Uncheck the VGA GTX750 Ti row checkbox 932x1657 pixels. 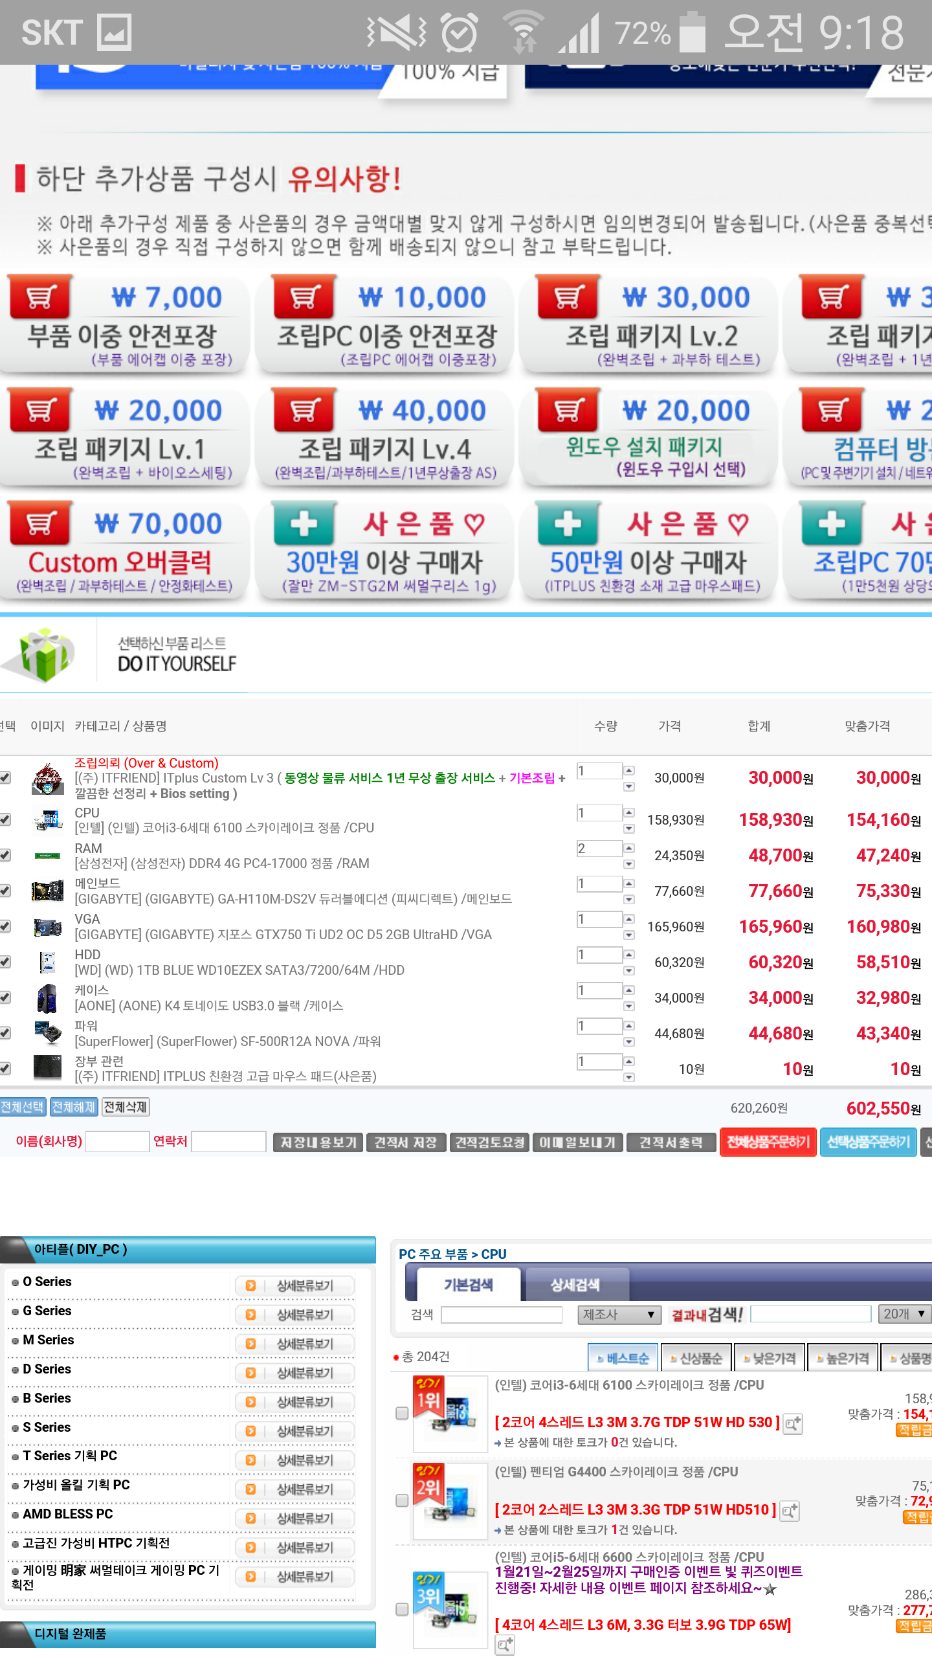tap(5, 927)
